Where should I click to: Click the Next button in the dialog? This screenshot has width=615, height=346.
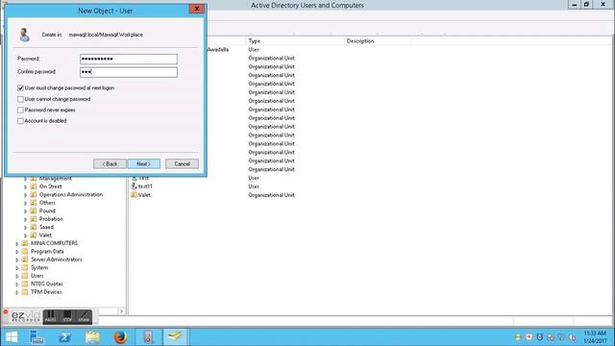(x=143, y=164)
